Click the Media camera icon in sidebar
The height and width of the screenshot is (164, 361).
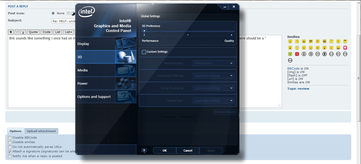tap(126, 70)
